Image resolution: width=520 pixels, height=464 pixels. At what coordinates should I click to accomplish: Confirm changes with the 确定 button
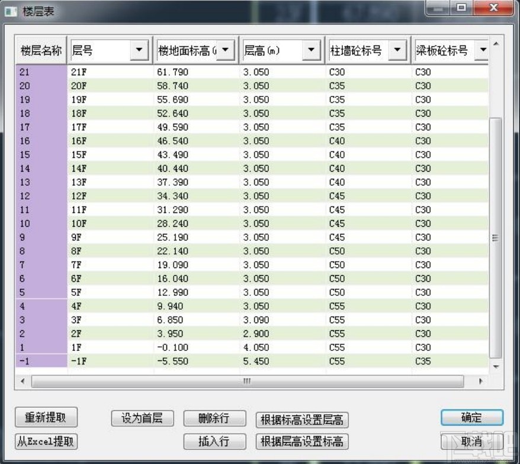[471, 417]
